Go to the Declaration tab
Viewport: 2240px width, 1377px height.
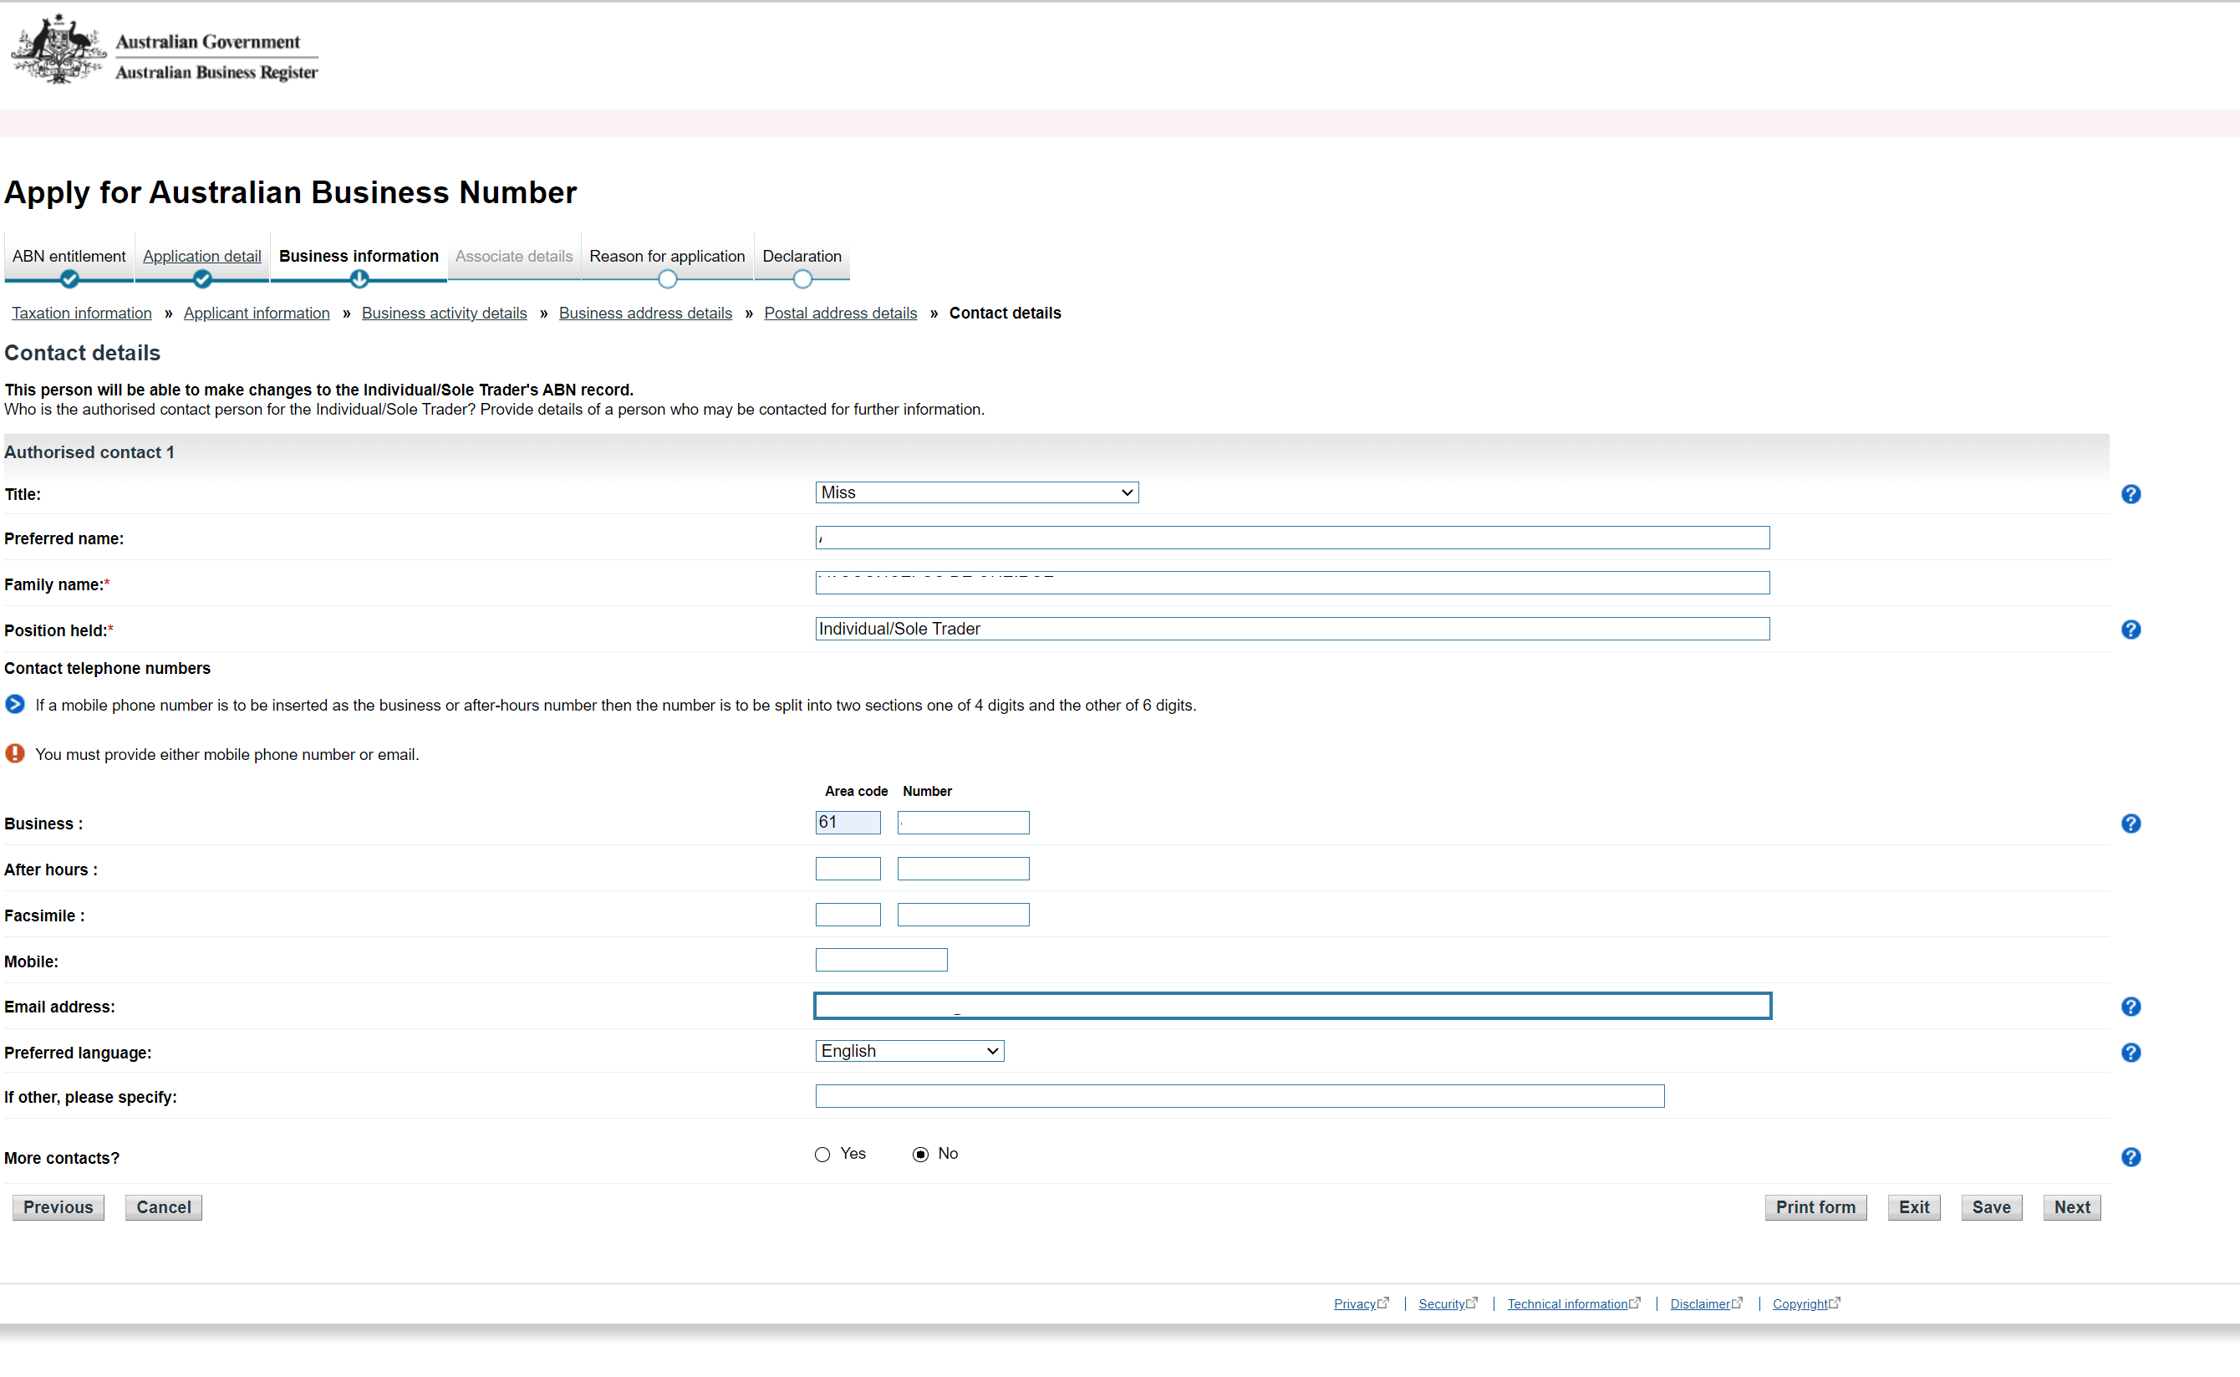[801, 256]
